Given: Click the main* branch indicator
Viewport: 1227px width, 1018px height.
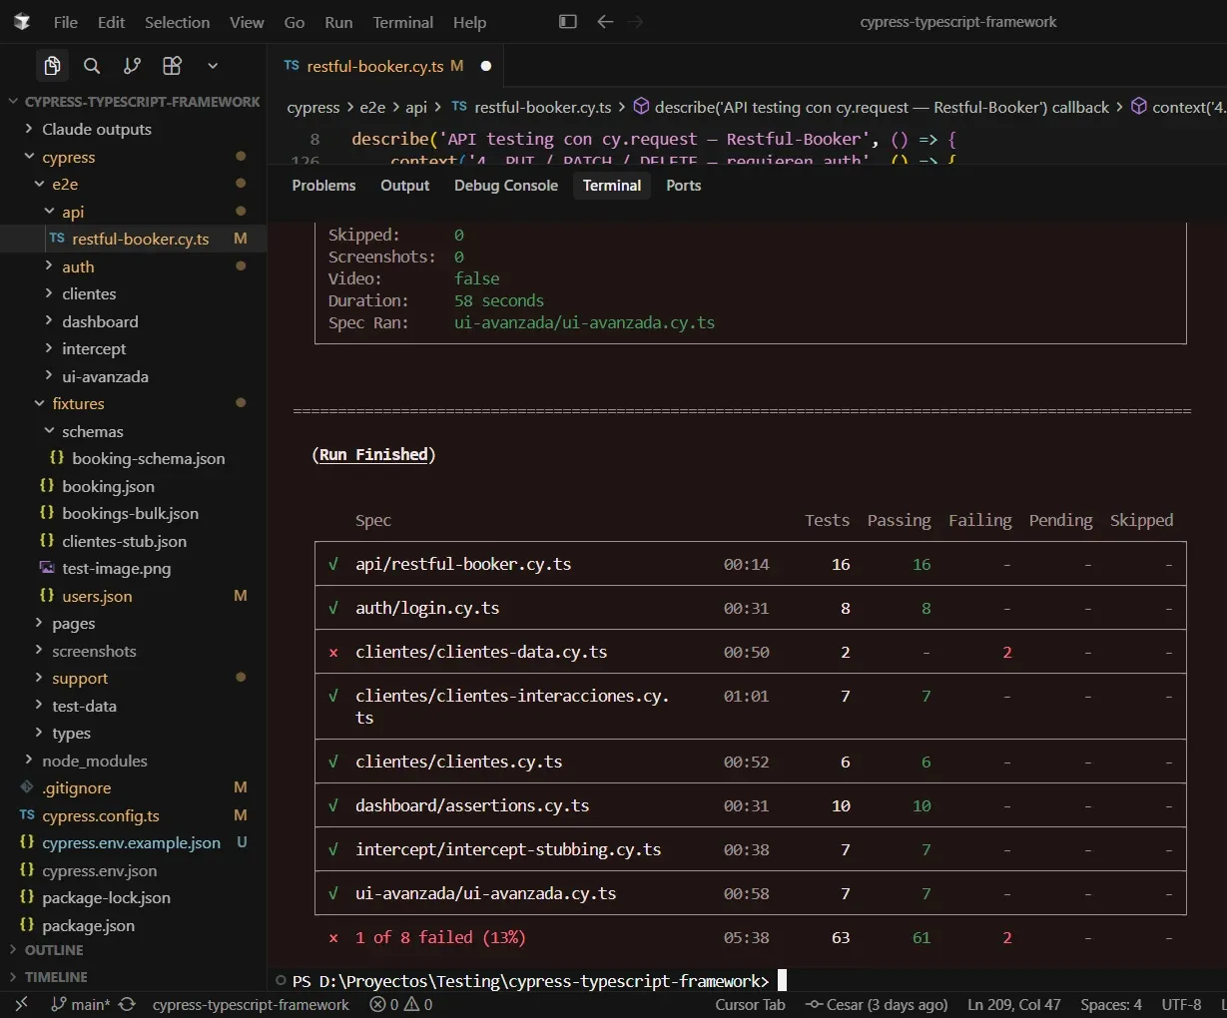Looking at the screenshot, I should click(x=81, y=1005).
